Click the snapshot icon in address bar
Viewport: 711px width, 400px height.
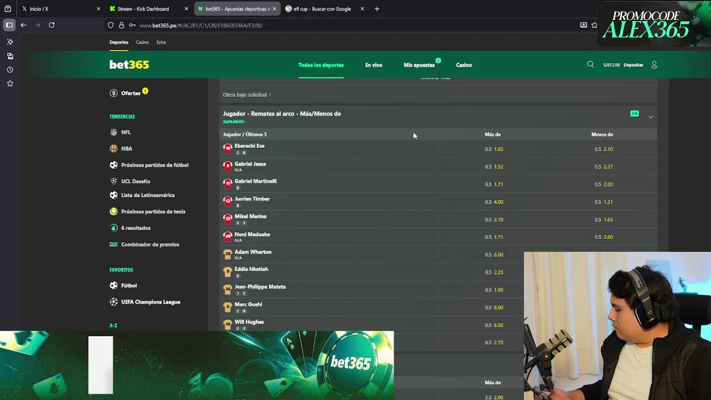pyautogui.click(x=583, y=25)
